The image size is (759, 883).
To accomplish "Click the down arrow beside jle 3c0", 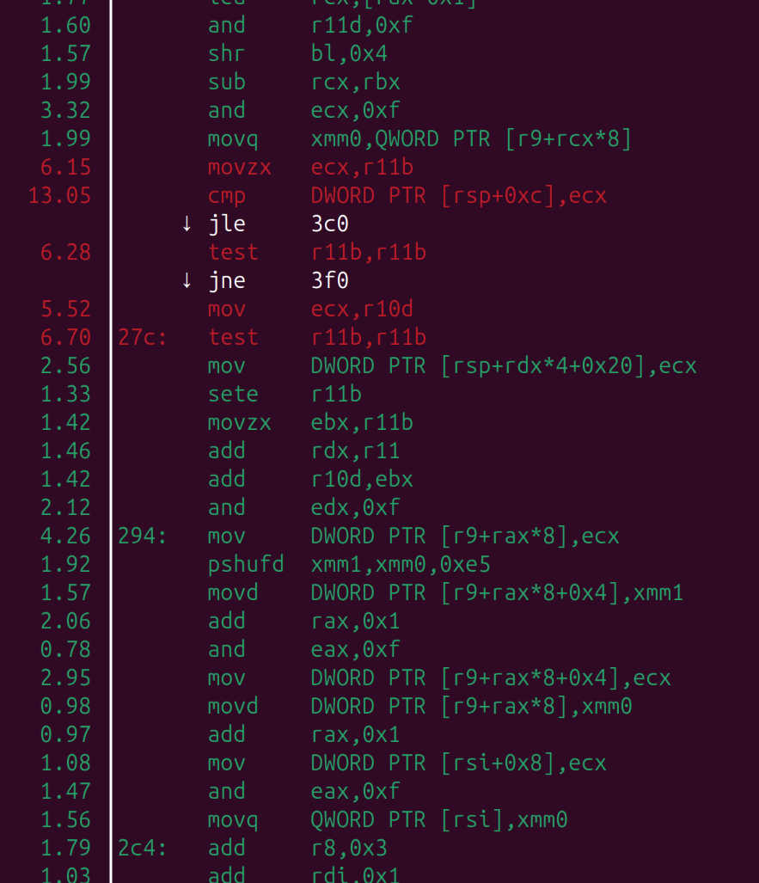I will (x=187, y=224).
